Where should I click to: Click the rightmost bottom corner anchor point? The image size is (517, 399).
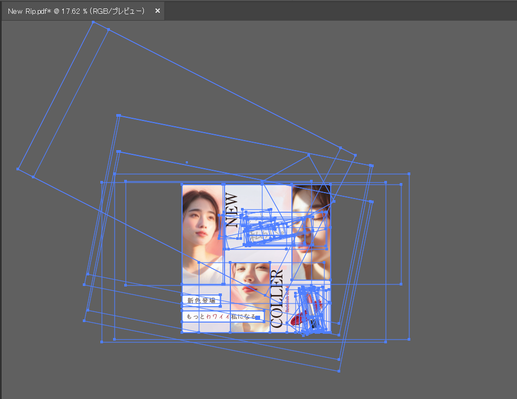[409, 339]
